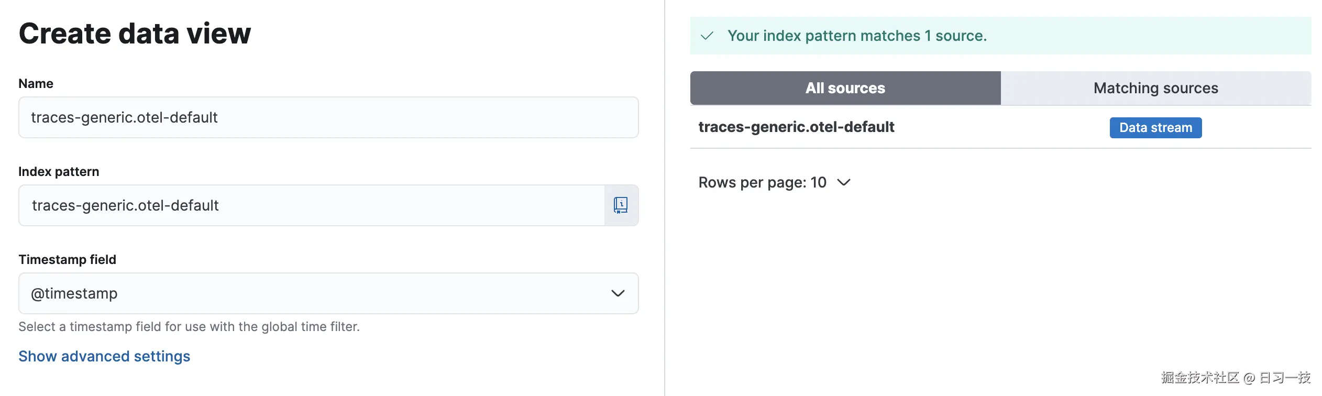The height and width of the screenshot is (396, 1322).
Task: Click the chevron icon on the Timestamp field
Action: 617,293
